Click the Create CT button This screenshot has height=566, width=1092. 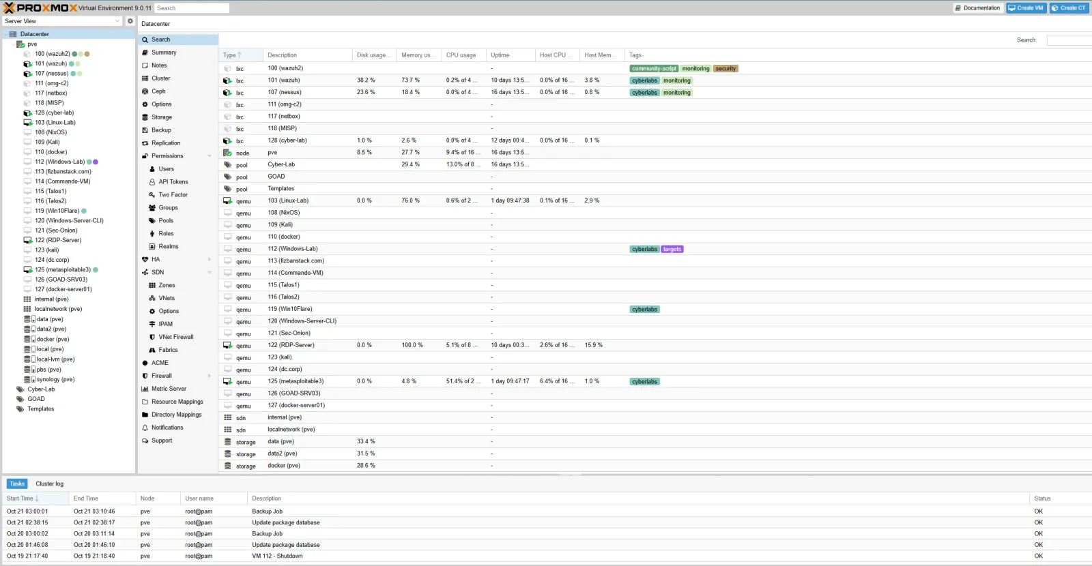tap(1069, 8)
